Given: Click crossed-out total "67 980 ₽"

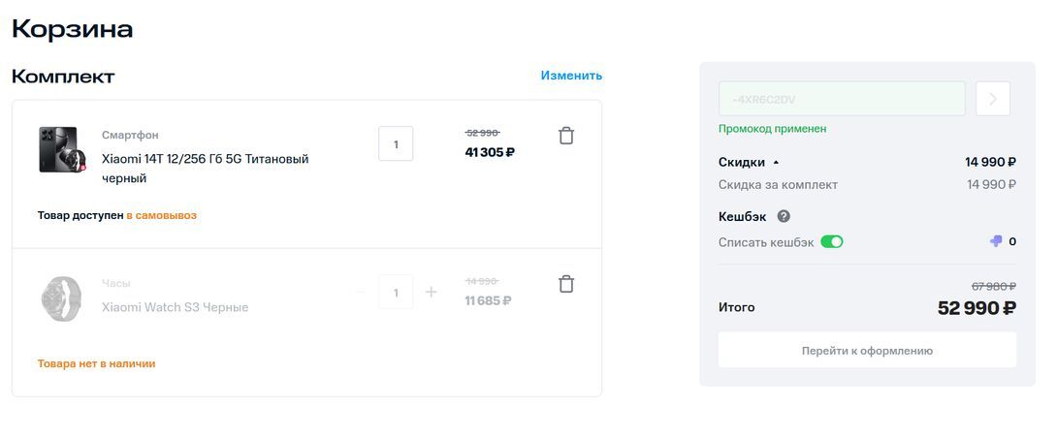Looking at the screenshot, I should pos(994,287).
